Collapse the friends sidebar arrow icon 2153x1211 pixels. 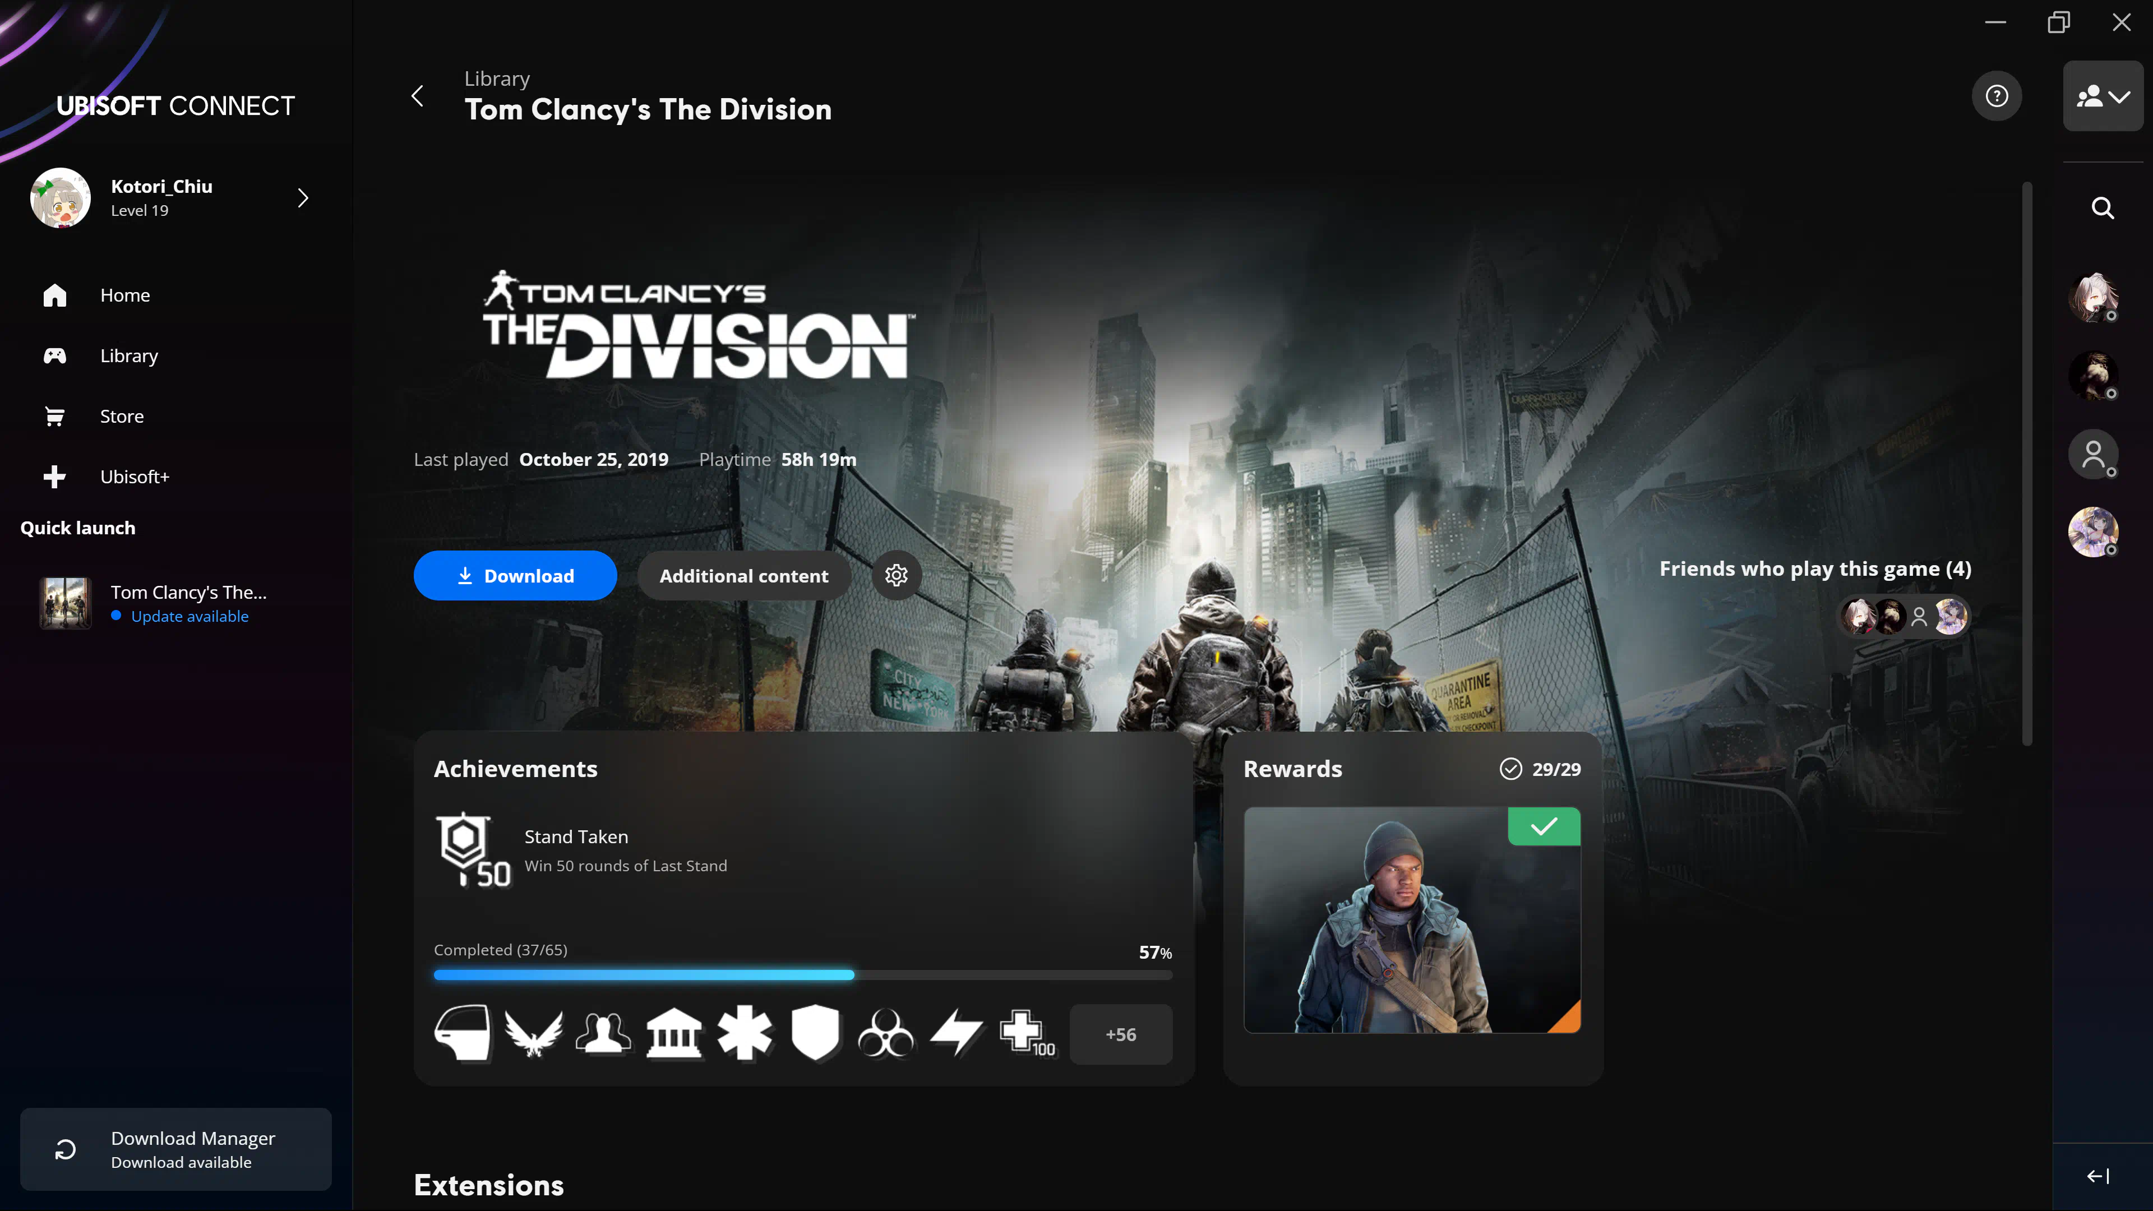(2098, 1176)
